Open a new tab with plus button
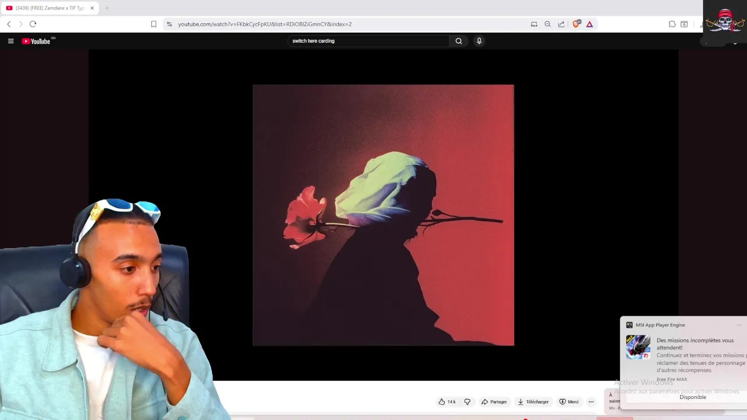Viewport: 747px width, 420px height. click(107, 8)
